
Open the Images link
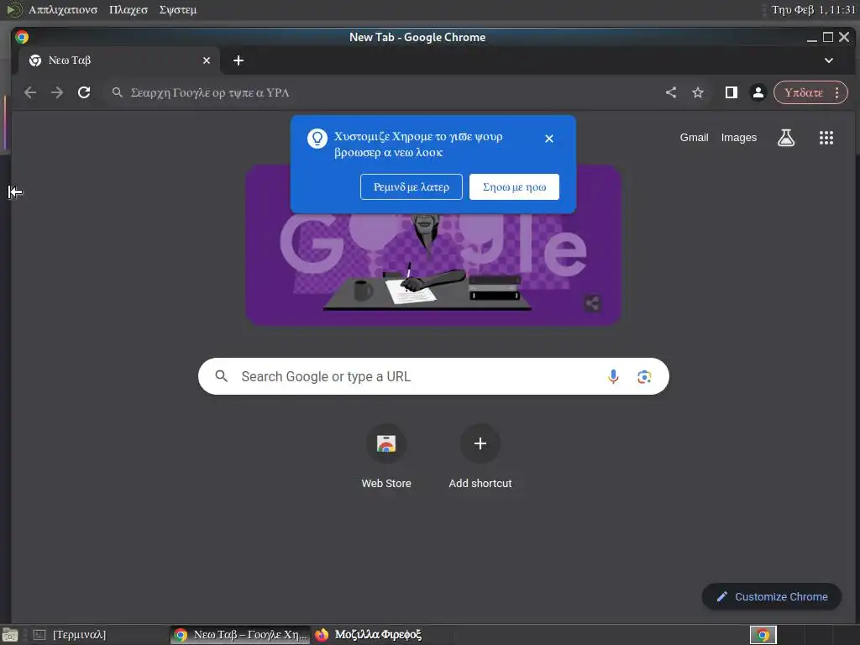click(x=739, y=138)
